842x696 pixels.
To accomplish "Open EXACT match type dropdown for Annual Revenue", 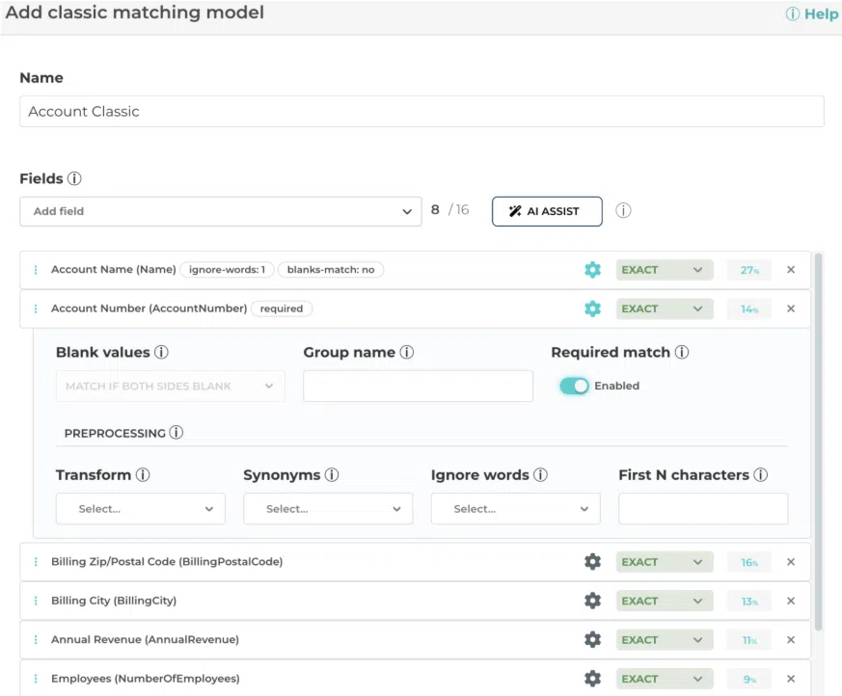I will coord(665,640).
